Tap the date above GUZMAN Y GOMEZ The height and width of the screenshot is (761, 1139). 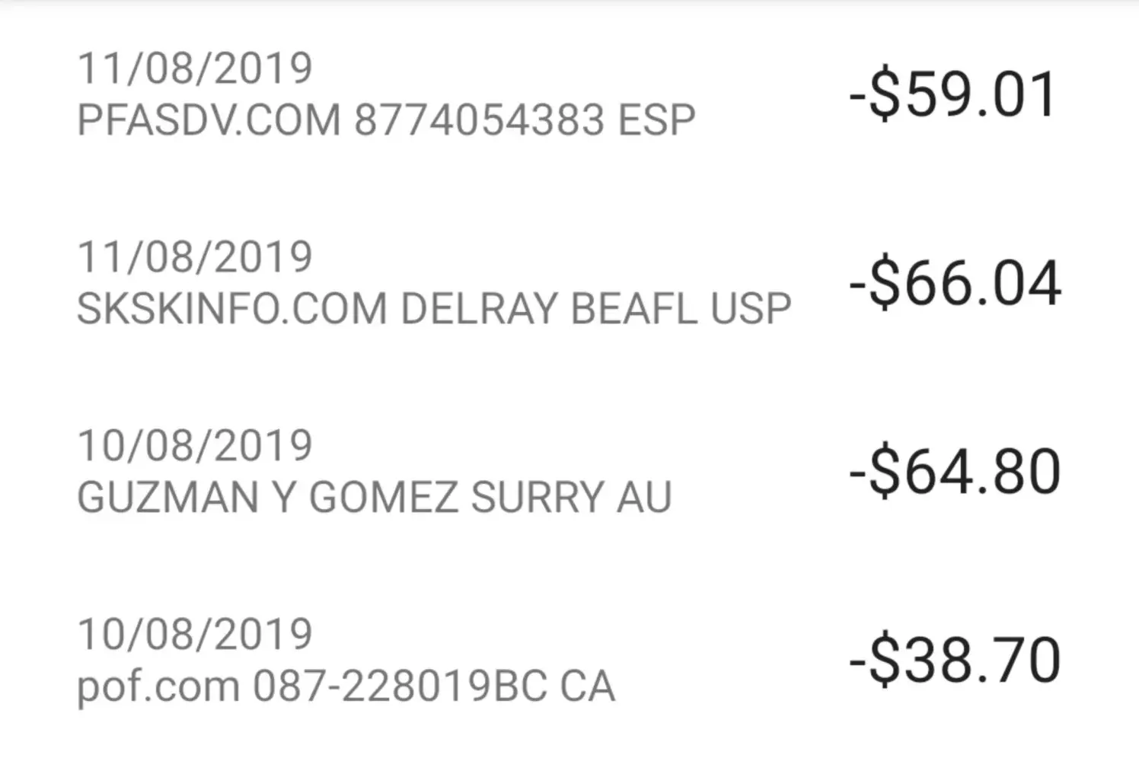click(195, 445)
